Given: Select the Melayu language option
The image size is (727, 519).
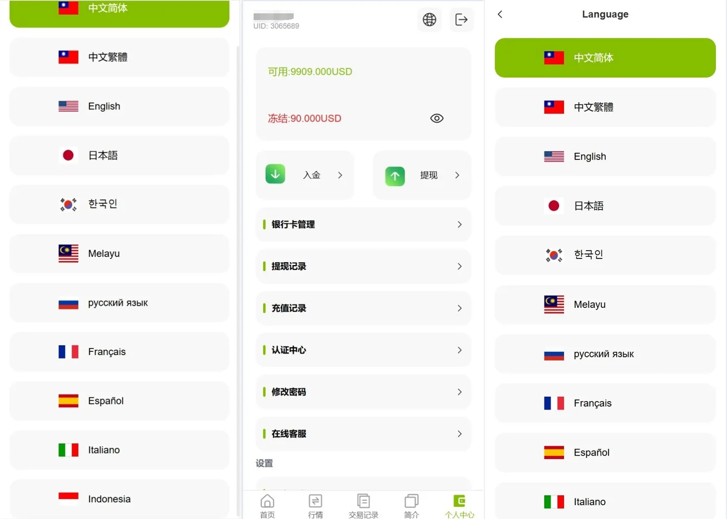Looking at the screenshot, I should coord(605,305).
